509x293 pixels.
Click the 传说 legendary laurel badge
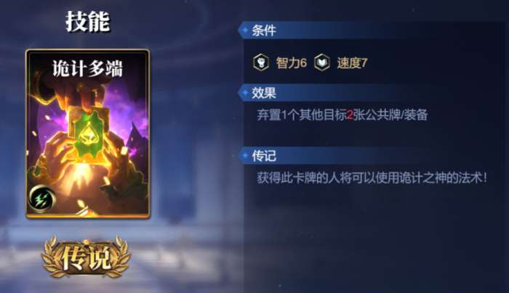[87, 257]
